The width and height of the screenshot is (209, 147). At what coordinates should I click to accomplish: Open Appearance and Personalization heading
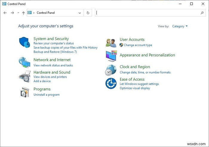click(x=147, y=55)
